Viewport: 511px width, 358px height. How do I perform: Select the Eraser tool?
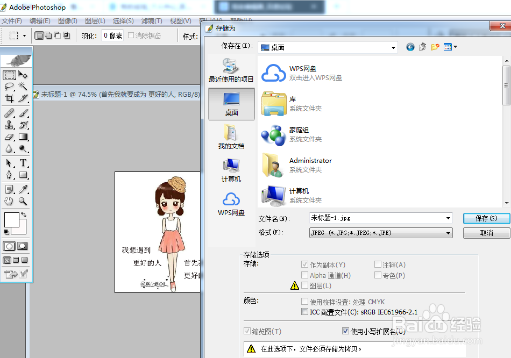click(x=9, y=137)
